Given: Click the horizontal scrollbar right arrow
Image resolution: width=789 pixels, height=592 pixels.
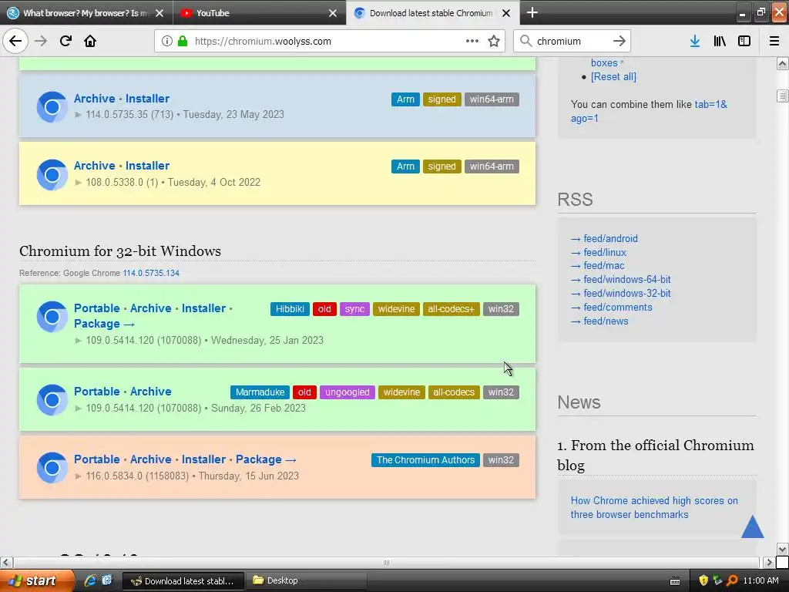Looking at the screenshot, I should click(768, 562).
